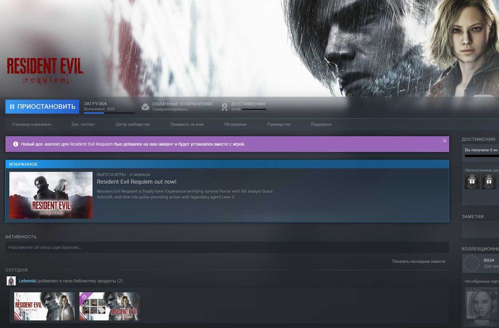The width and height of the screenshot is (499, 328).
Task: Click the Resident Evil Requiem hero logo
Action: pyautogui.click(x=45, y=70)
